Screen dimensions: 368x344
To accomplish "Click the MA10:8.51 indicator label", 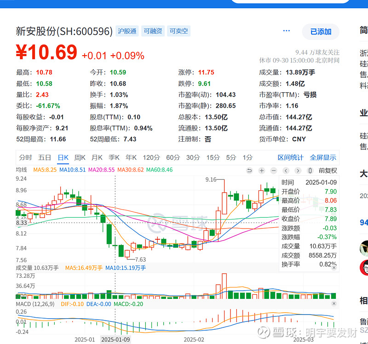I will 72,170.
